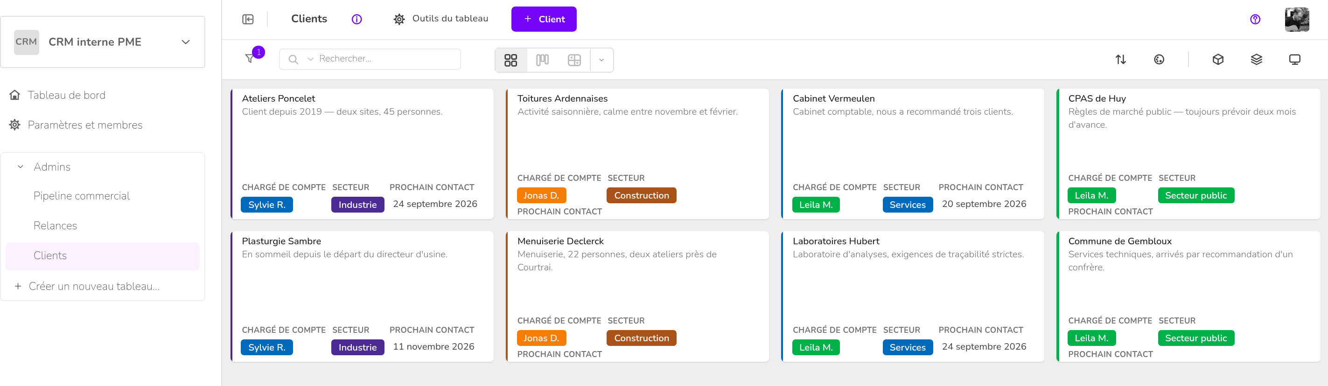This screenshot has width=1328, height=386.
Task: Click the monitor display icon
Action: click(1294, 59)
